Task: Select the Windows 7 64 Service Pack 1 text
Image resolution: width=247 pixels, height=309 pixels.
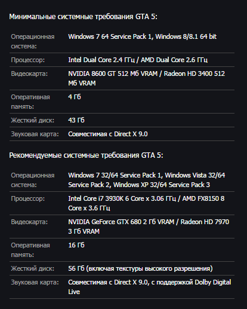Action: point(110,36)
